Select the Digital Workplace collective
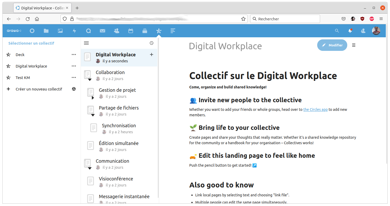 tap(31, 66)
